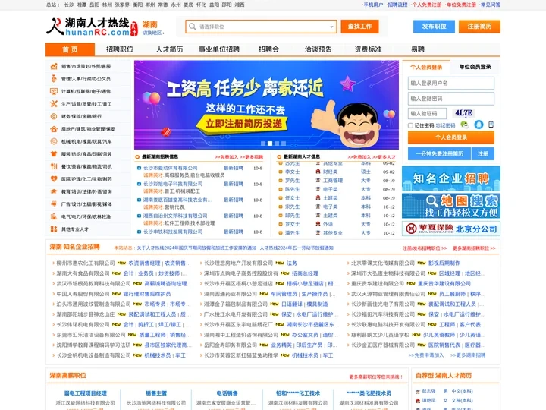Click the mobile phone login icon
This screenshot has height=410, width=546.
(x=491, y=125)
